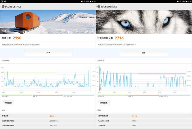Tap the TensorFlow 分数 result row

tap(144, 121)
